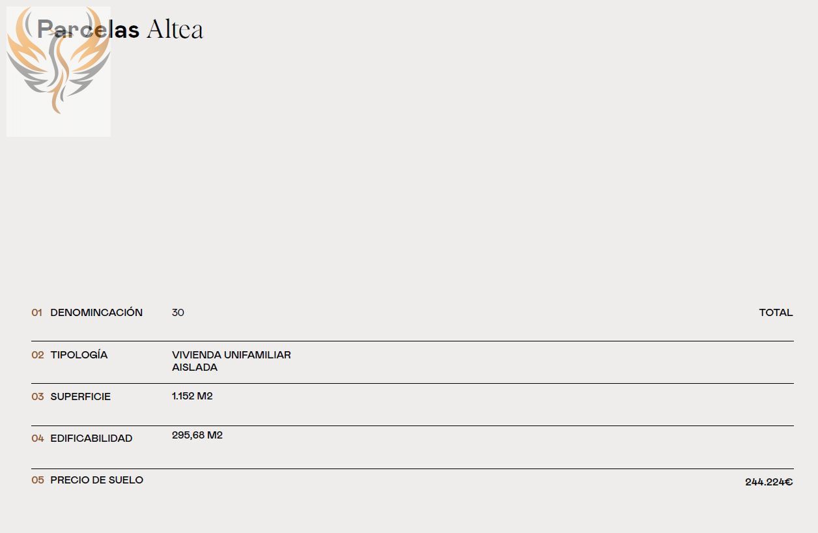Viewport: 818px width, 533px height.
Task: Select the 295,68 M2 buildability value
Action: (197, 435)
